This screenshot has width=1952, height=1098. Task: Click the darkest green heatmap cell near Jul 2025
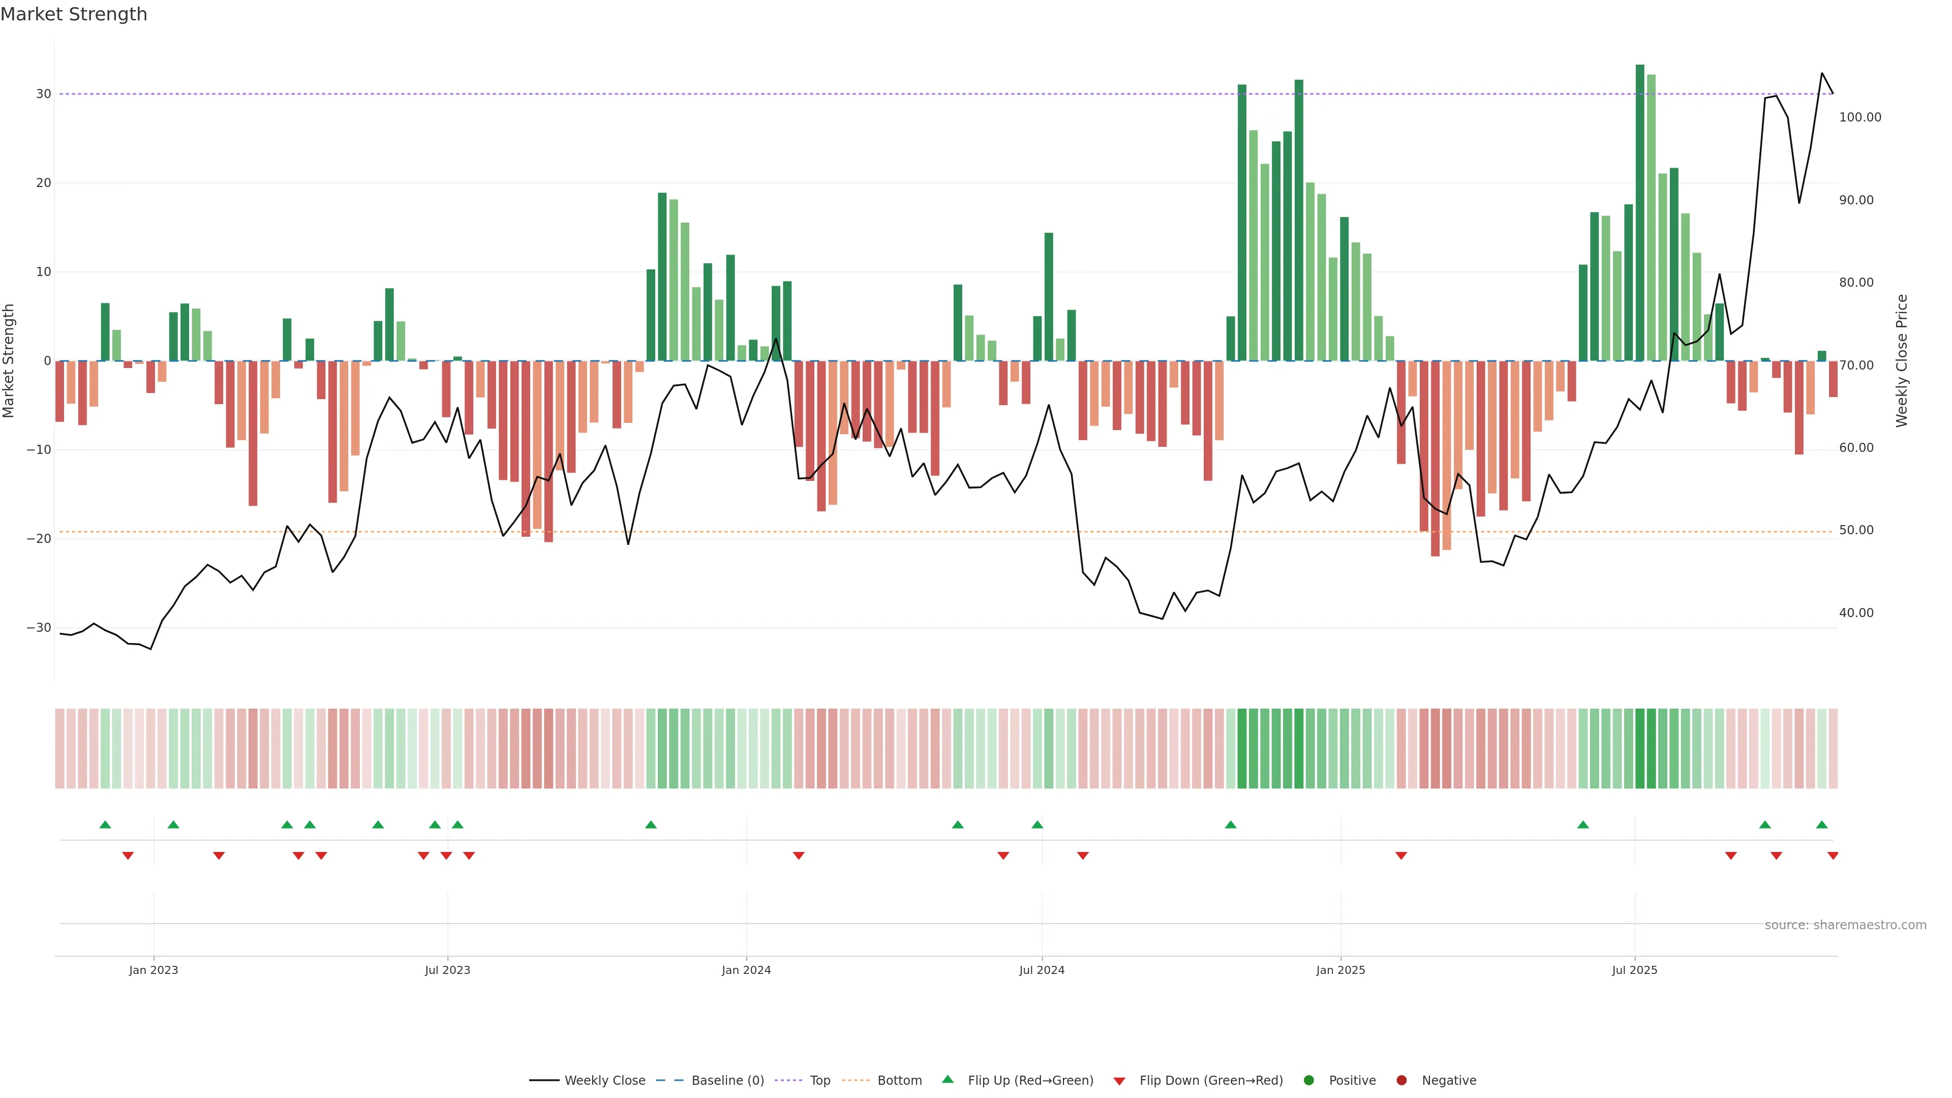pyautogui.click(x=1640, y=749)
